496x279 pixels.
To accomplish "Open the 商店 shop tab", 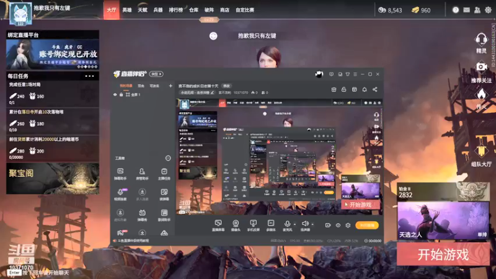I will [x=224, y=10].
